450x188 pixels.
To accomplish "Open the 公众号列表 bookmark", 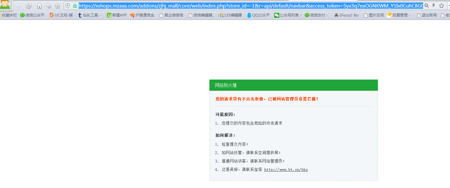I will click(288, 15).
